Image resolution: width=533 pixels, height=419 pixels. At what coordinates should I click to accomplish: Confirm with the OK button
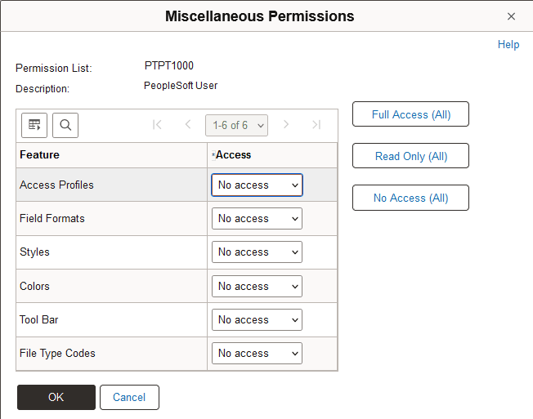tap(56, 397)
